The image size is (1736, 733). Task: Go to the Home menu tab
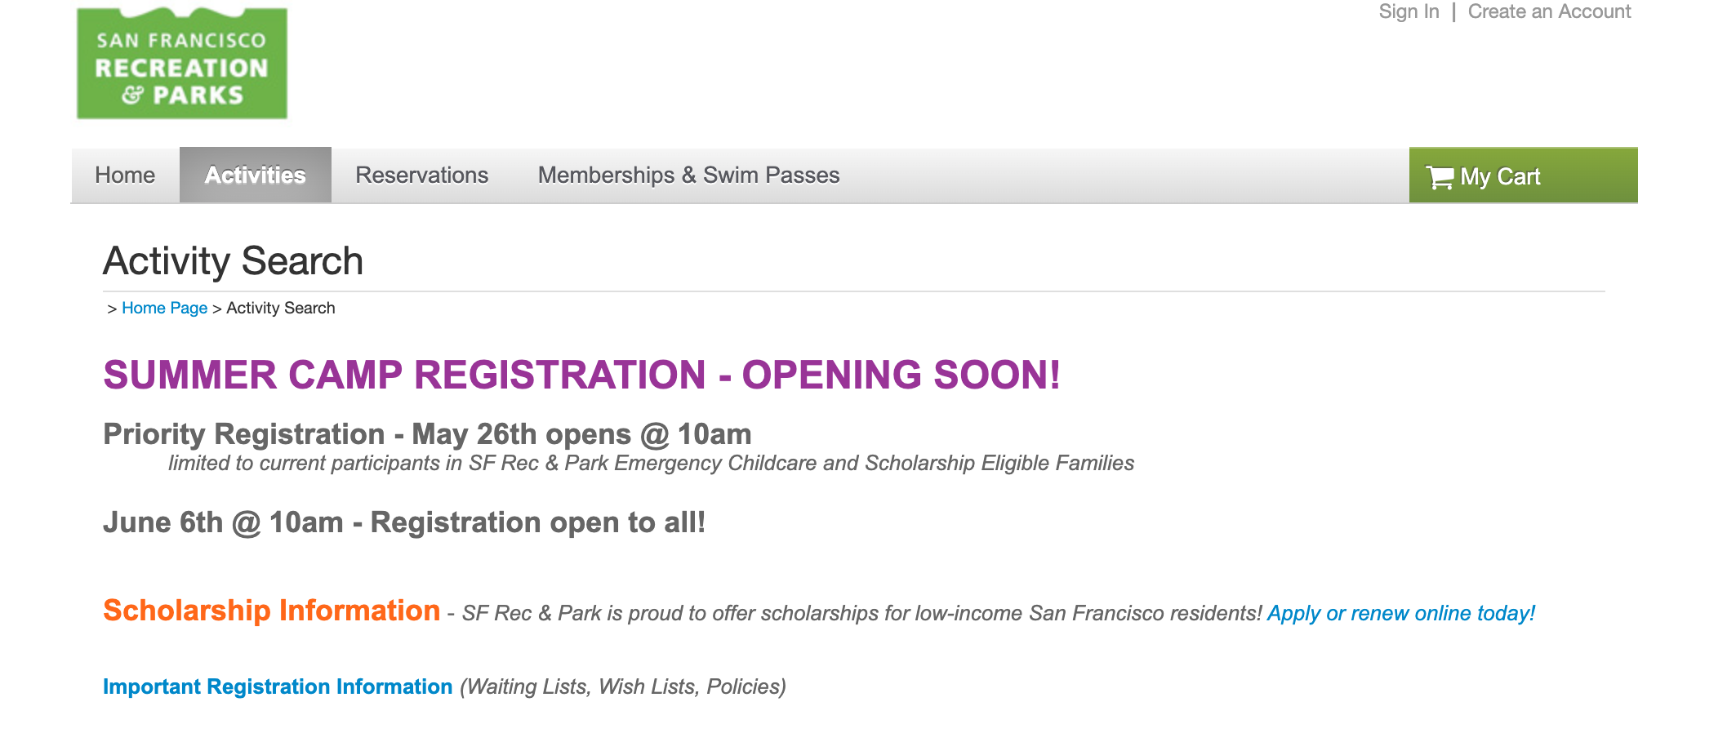(x=125, y=175)
